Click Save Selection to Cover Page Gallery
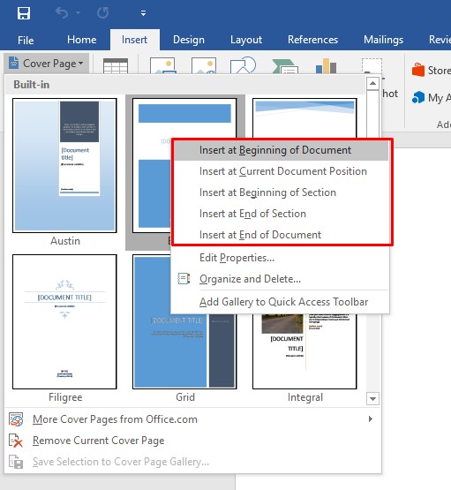 192,462
